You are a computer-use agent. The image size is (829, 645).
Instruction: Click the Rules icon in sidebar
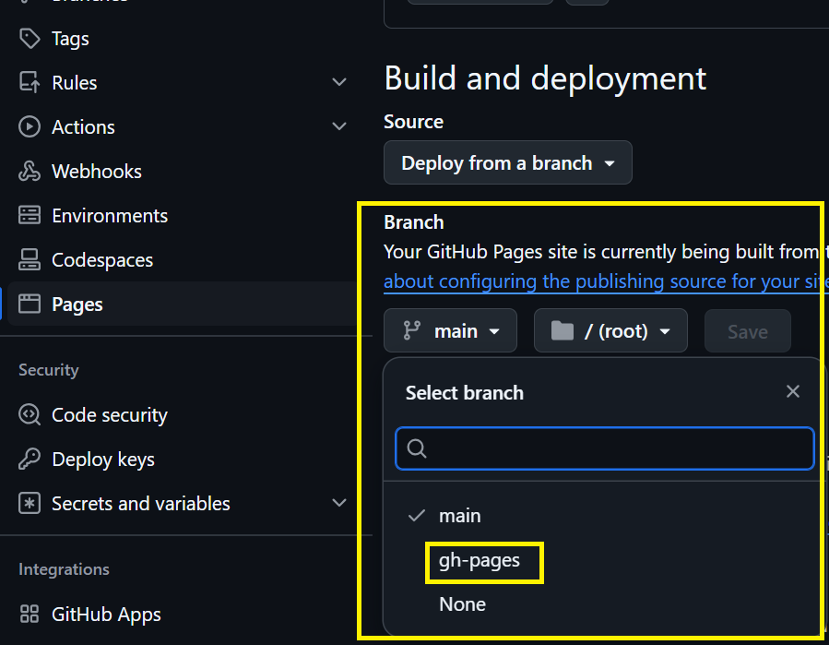coord(30,82)
